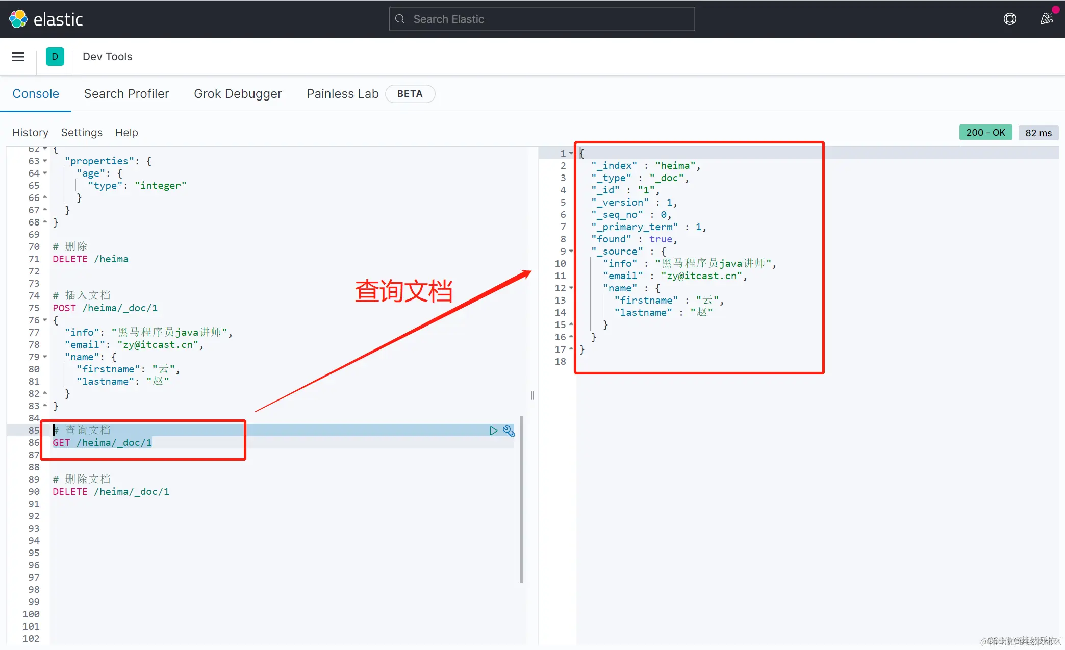1065x650 pixels.
Task: Collapse the age block at line 64
Action: tap(45, 173)
